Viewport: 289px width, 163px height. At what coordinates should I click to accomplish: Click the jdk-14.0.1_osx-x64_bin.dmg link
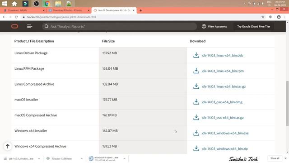(222, 102)
